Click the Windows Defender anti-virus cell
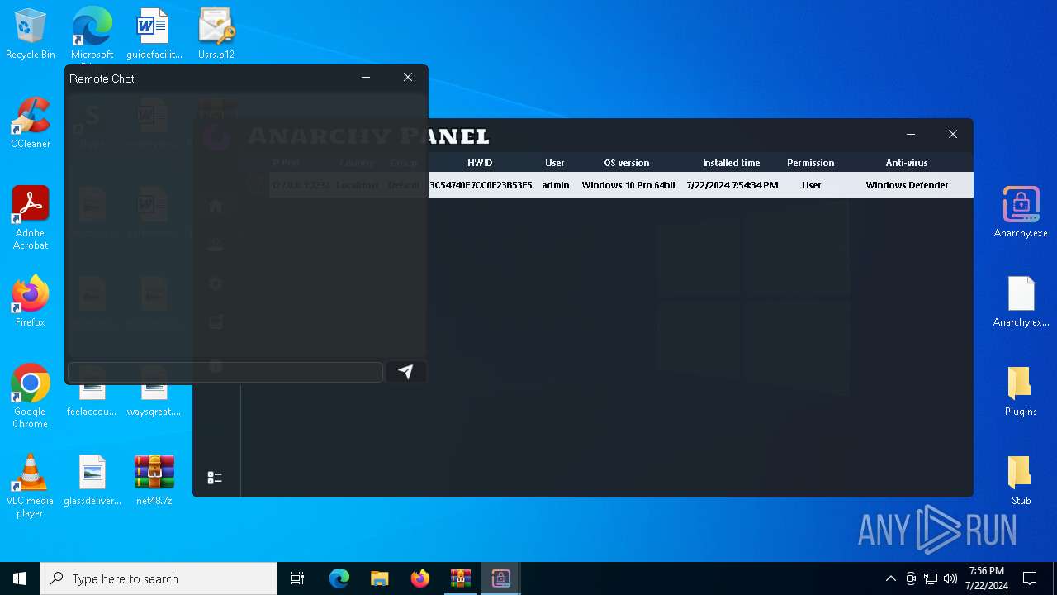The image size is (1057, 595). click(x=907, y=185)
